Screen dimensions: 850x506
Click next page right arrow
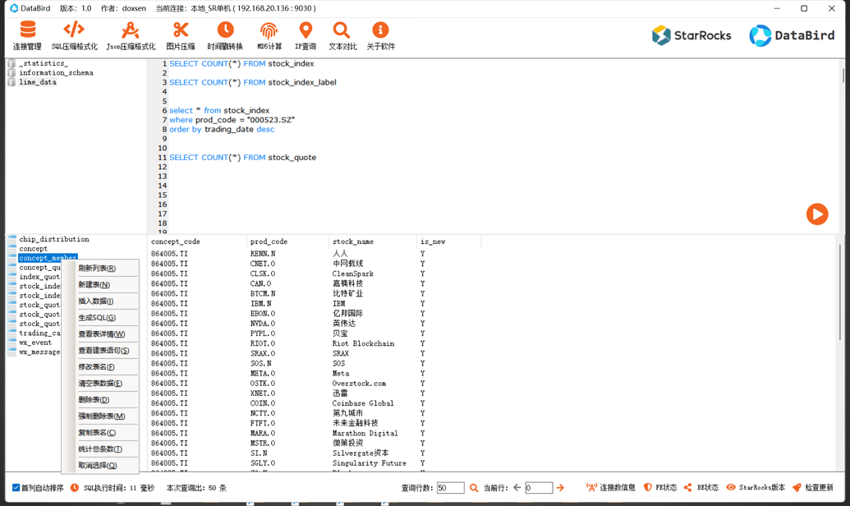click(x=561, y=488)
